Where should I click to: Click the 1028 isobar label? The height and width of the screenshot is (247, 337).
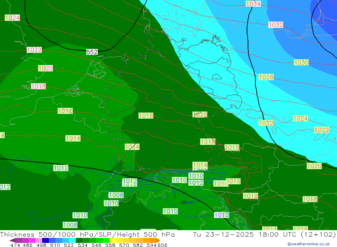pos(266,77)
